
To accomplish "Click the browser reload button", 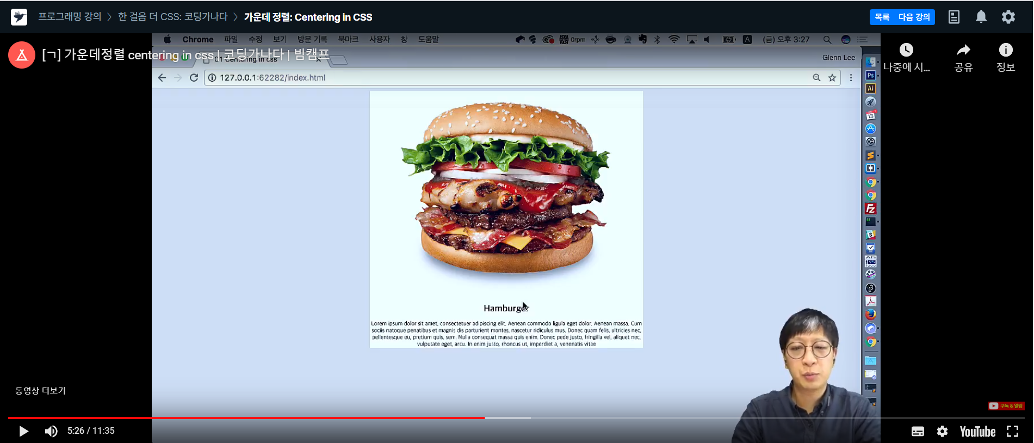I will point(194,78).
